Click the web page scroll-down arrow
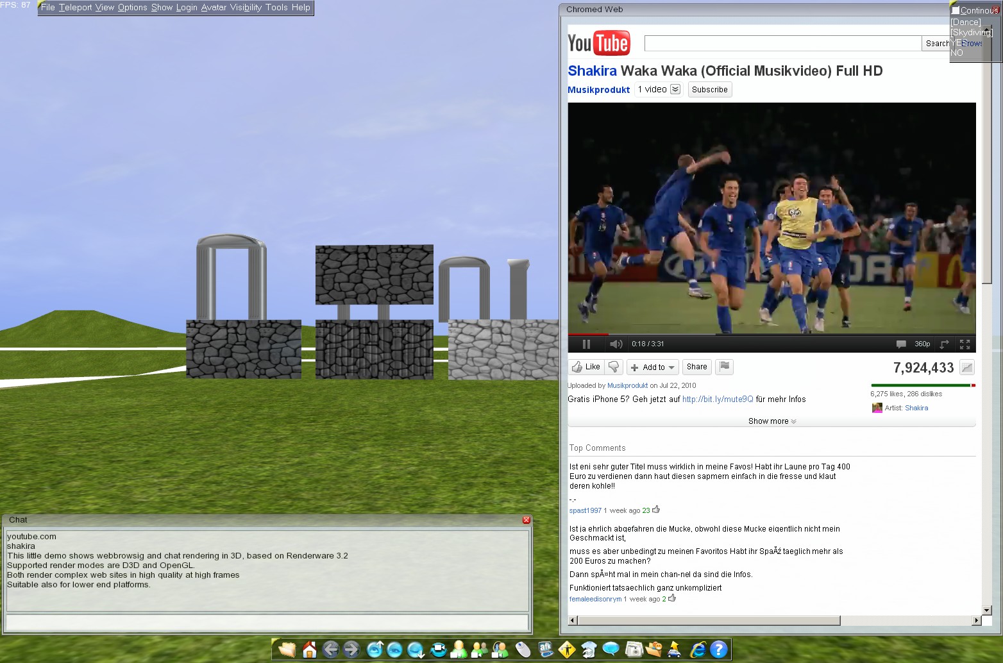 tap(987, 610)
